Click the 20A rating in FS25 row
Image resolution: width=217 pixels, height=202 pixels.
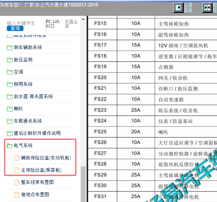(x=136, y=132)
